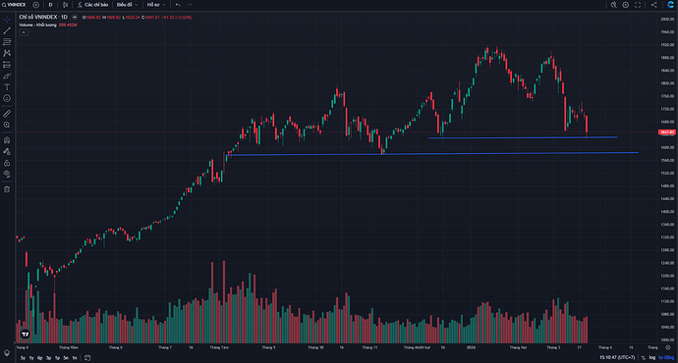
Task: Click the Chỉ số VNINDEX 1D title
Action: click(43, 18)
